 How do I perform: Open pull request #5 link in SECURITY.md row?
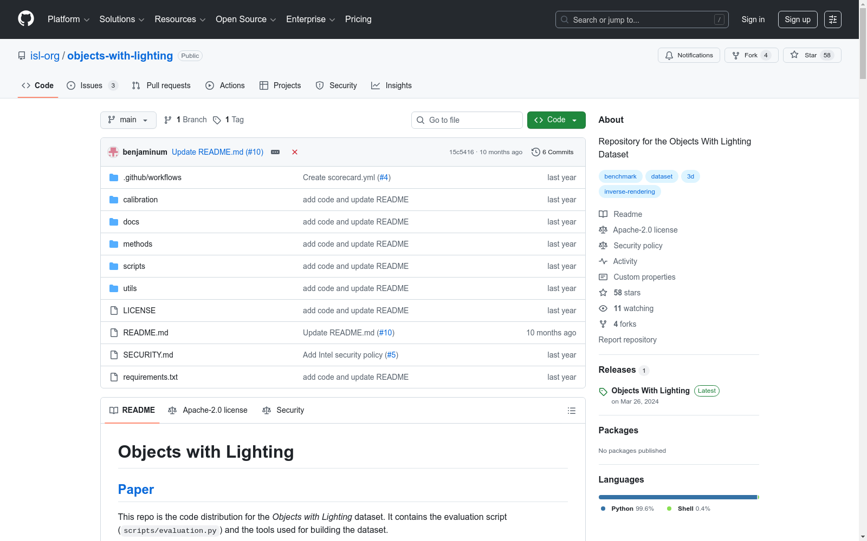pyautogui.click(x=391, y=355)
